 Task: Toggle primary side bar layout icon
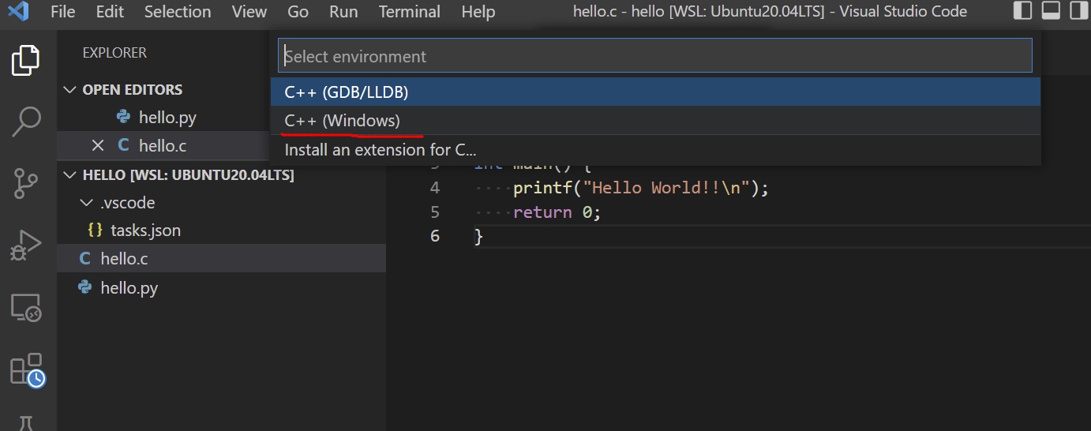click(1022, 10)
